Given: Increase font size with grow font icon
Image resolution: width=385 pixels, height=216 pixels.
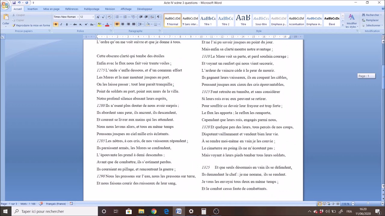Looking at the screenshot, I should (98, 17).
